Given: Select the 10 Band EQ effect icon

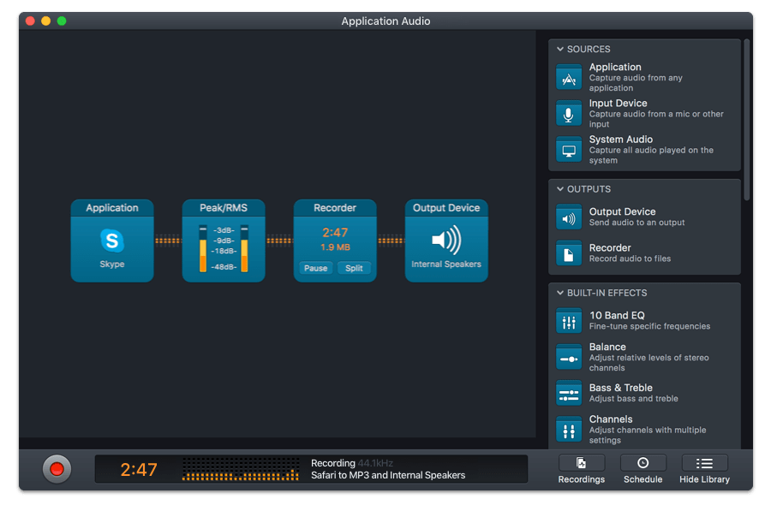Looking at the screenshot, I should click(569, 321).
